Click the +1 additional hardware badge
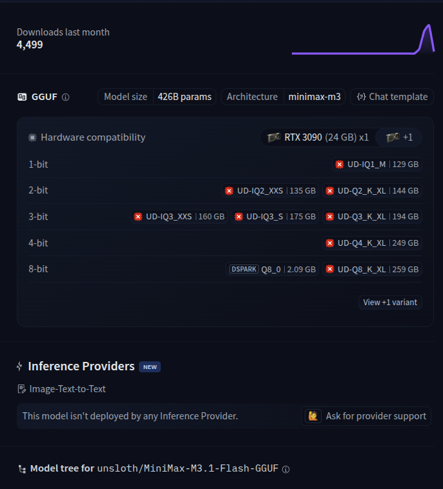The width and height of the screenshot is (443, 489). 399,137
